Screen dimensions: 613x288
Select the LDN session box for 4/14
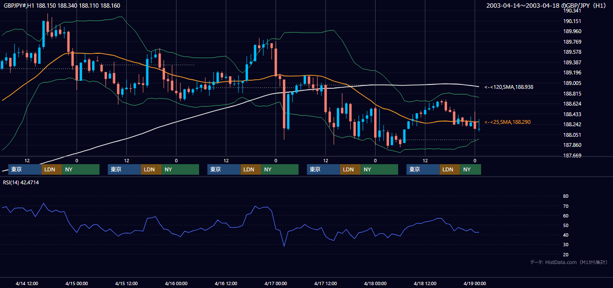tap(52, 169)
